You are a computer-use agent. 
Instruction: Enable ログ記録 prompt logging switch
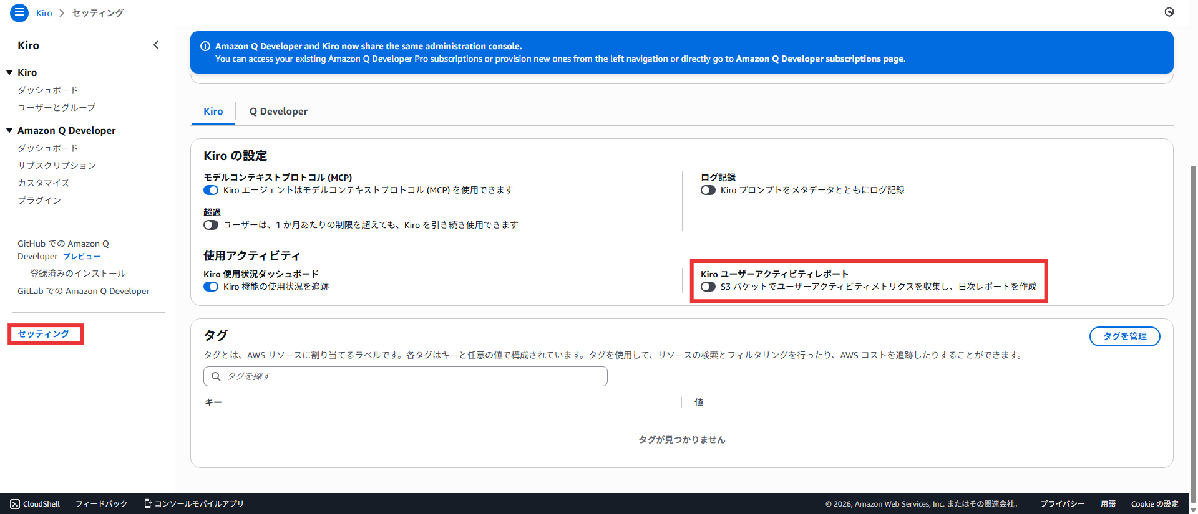pyautogui.click(x=708, y=190)
